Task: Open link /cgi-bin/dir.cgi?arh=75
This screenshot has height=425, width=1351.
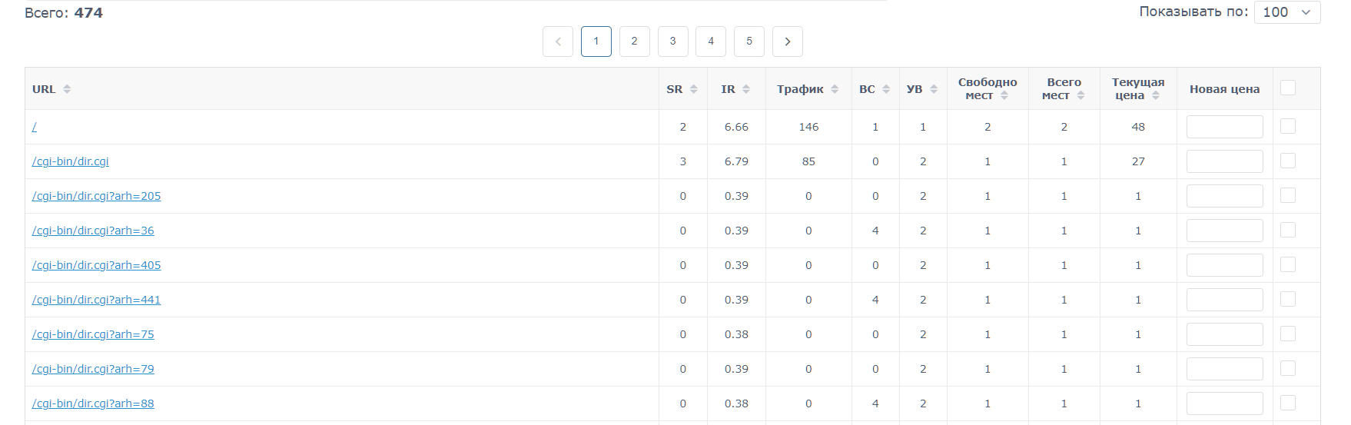Action: click(x=93, y=334)
